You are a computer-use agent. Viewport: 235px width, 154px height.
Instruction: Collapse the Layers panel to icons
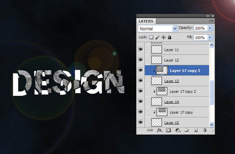pos(207,16)
